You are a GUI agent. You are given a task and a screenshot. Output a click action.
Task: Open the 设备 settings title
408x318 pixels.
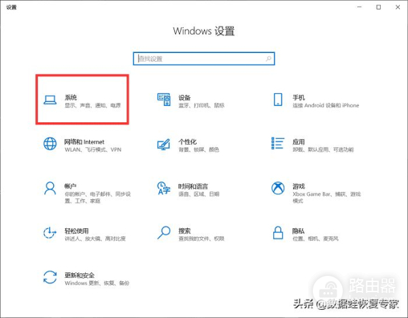(x=184, y=97)
